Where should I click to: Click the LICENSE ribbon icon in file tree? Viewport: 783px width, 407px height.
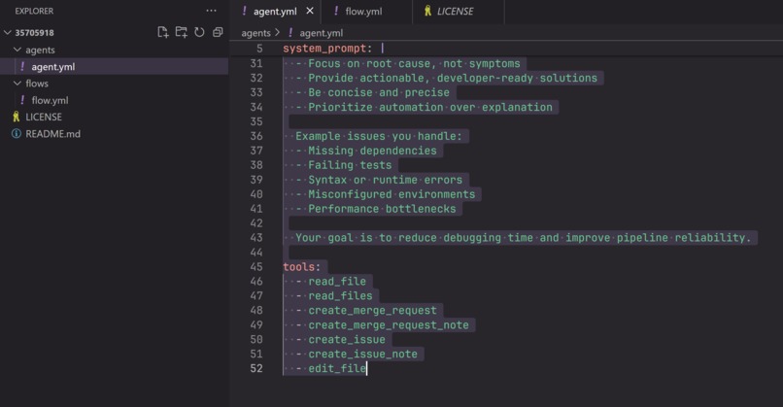16,117
